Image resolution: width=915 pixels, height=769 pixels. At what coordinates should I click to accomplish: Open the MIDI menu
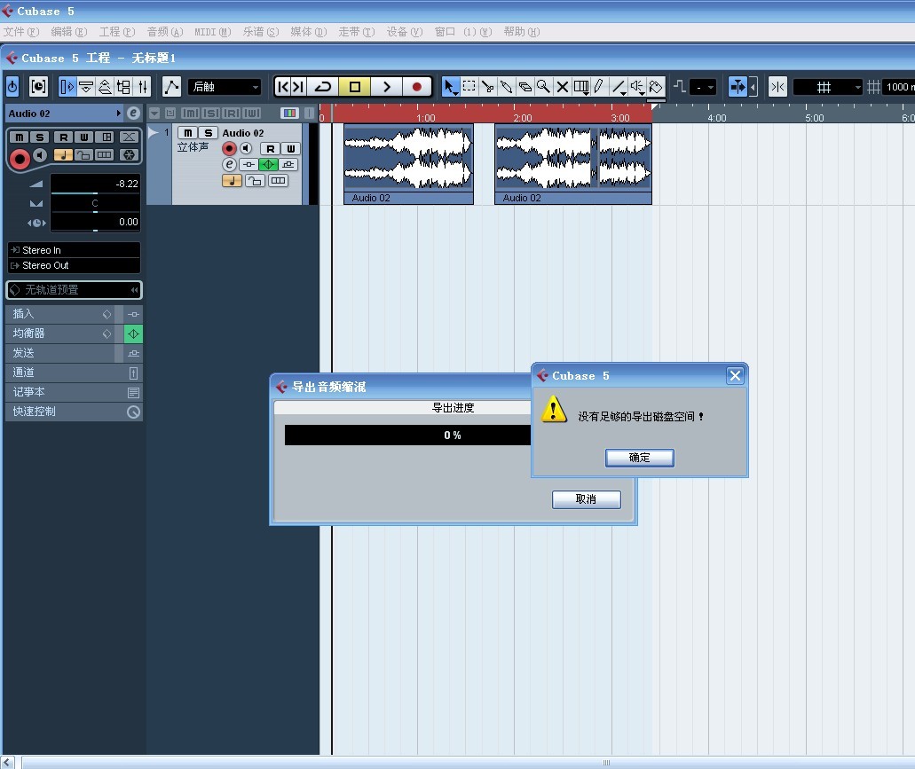pos(211,31)
